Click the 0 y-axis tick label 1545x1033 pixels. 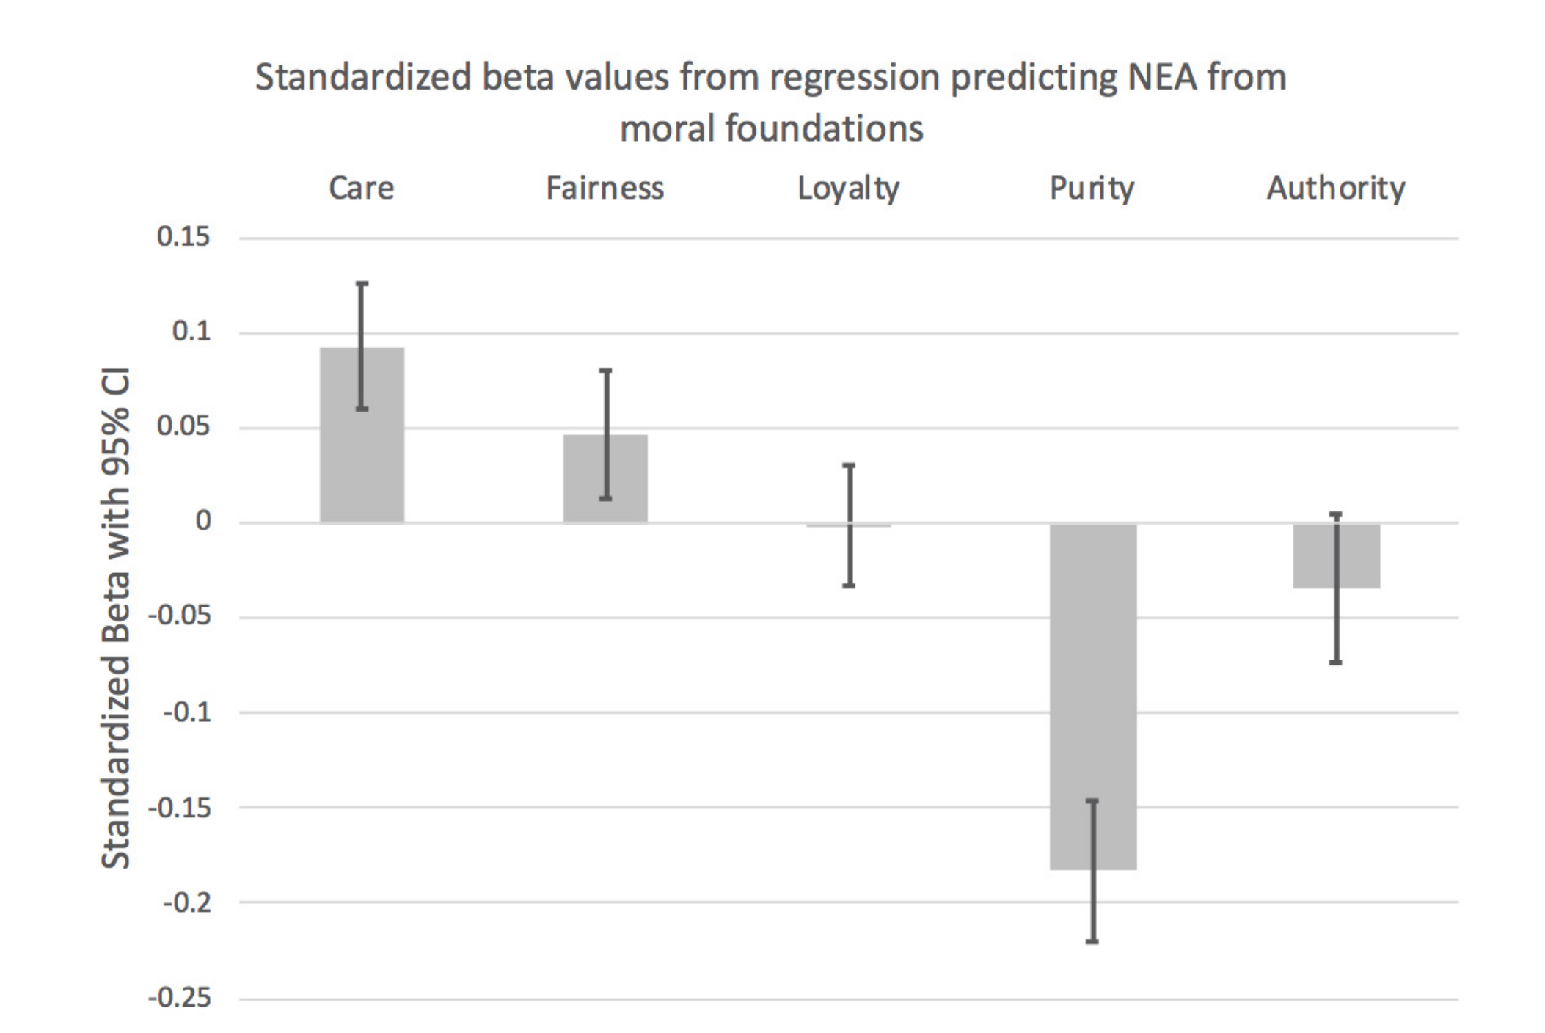point(202,522)
